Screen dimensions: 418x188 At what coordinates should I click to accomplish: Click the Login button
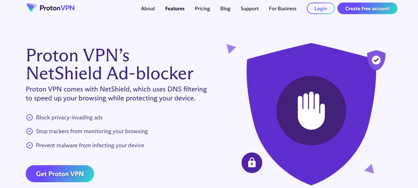(320, 8)
